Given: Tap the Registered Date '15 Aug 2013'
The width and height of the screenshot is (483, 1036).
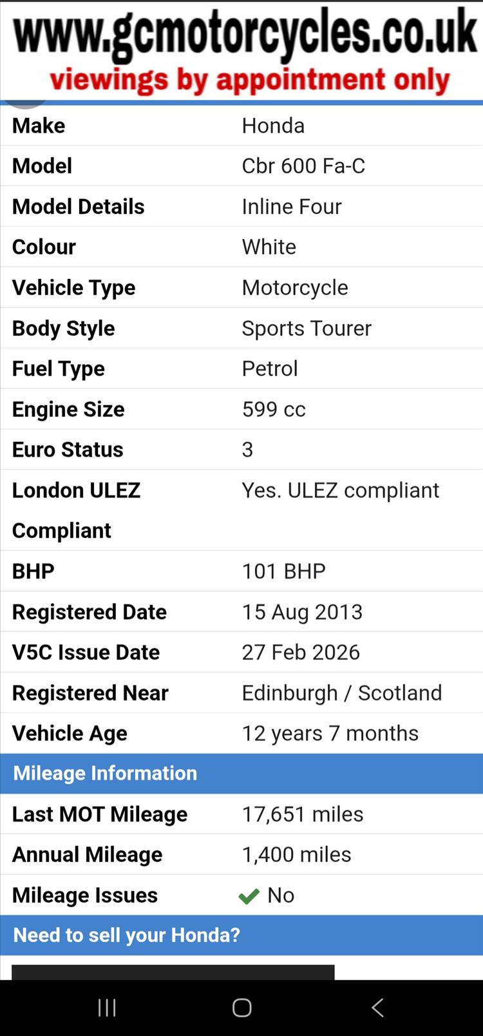Looking at the screenshot, I should click(302, 611).
